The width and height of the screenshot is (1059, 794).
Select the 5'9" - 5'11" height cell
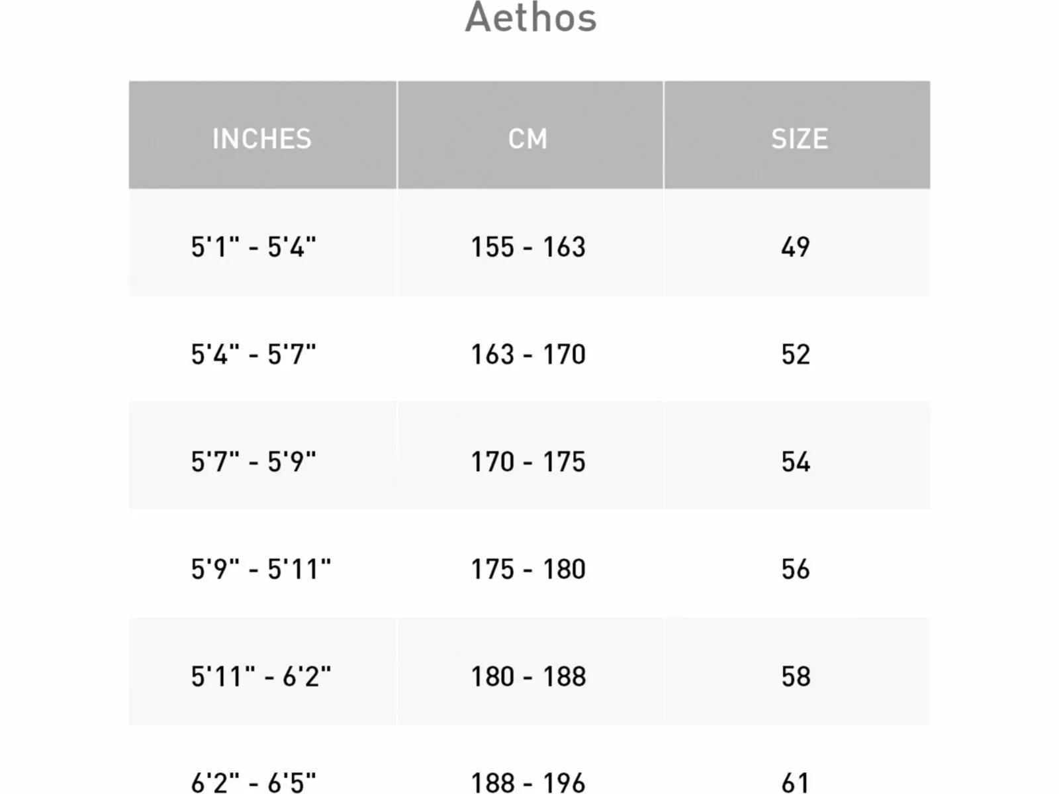tap(261, 569)
